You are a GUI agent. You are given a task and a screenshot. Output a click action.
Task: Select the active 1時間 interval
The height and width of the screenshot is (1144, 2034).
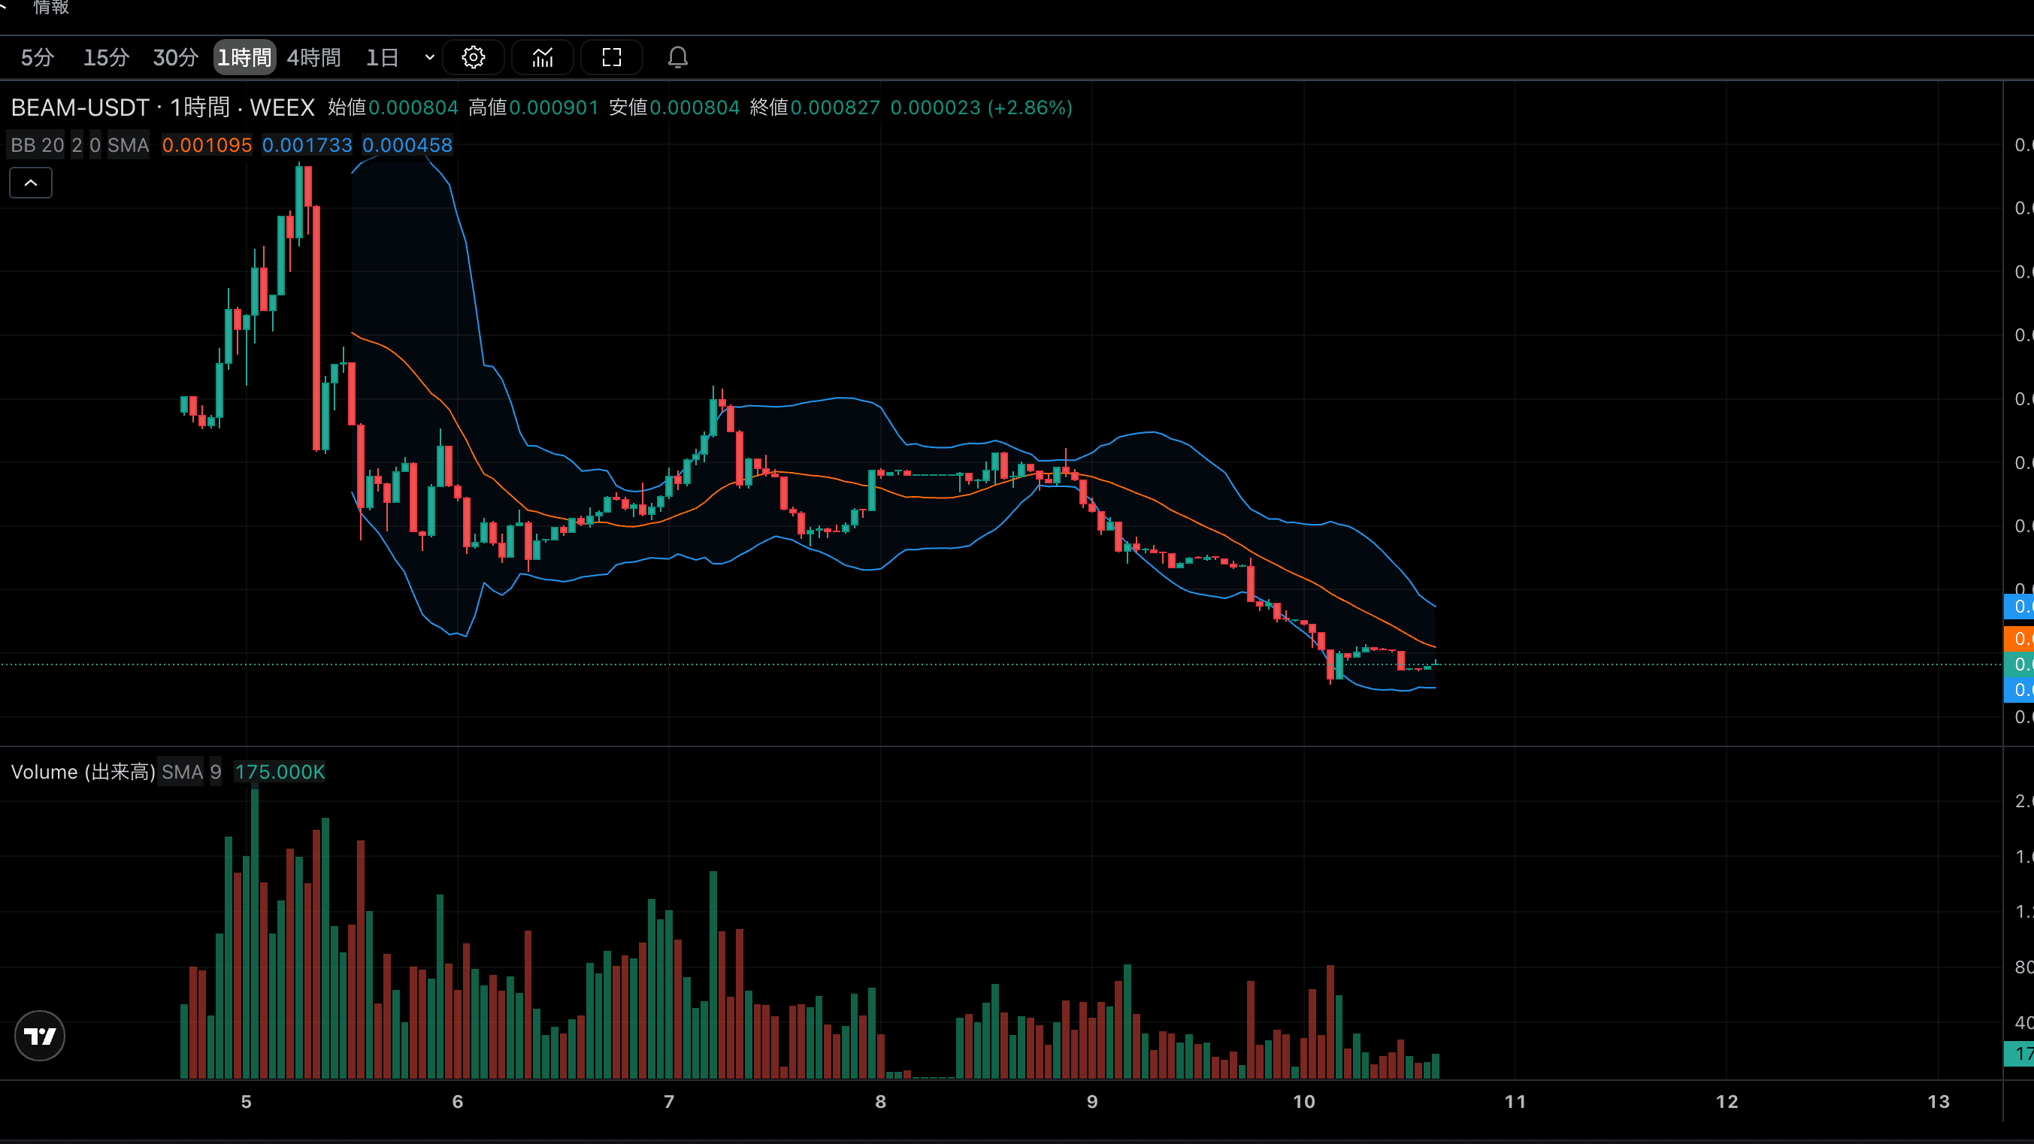coord(245,58)
